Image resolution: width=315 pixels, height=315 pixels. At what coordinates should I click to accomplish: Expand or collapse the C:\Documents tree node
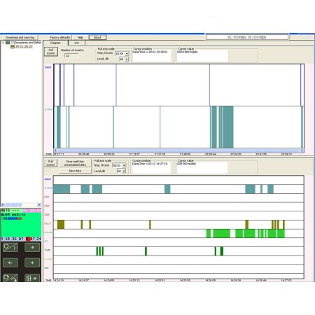pyautogui.click(x=3, y=43)
